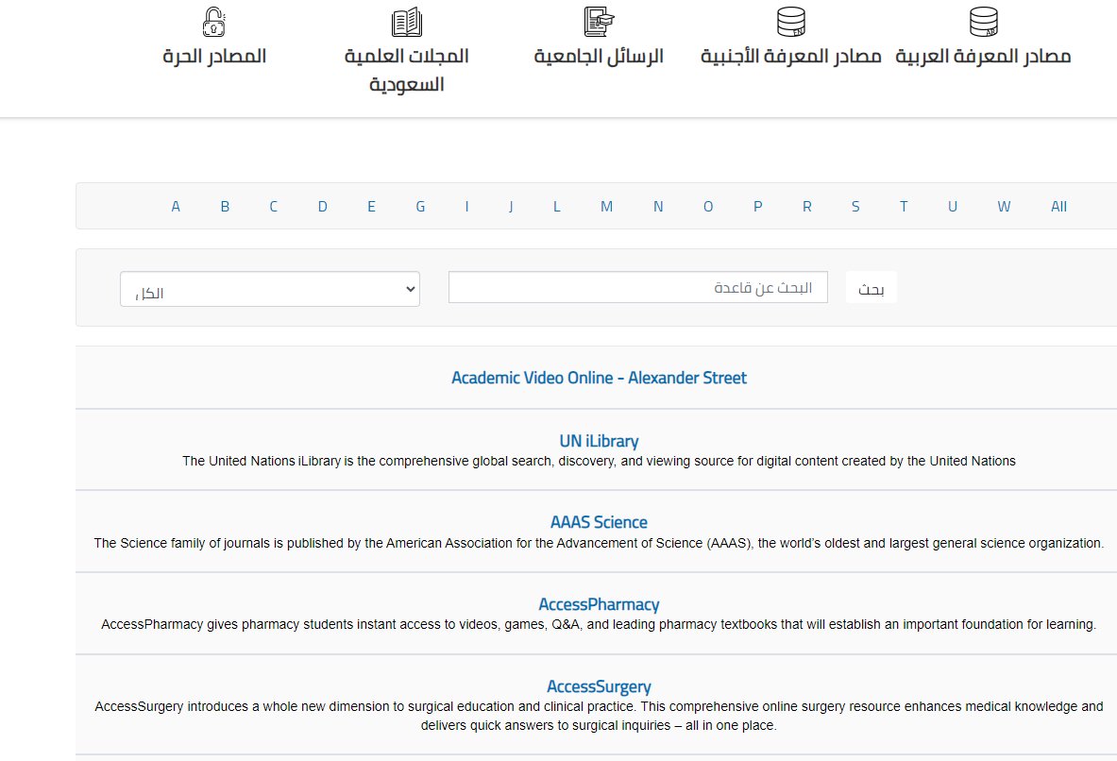Viewport: 1117px width, 761px height.
Task: Click the thesis document icon
Action: point(599,22)
